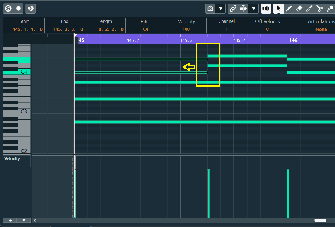Screen dimensions: 335x227
Task: Click the Velocity value 100 field
Action: click(x=186, y=29)
